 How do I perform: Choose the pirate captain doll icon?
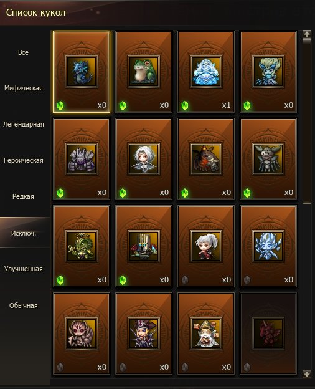click(144, 334)
